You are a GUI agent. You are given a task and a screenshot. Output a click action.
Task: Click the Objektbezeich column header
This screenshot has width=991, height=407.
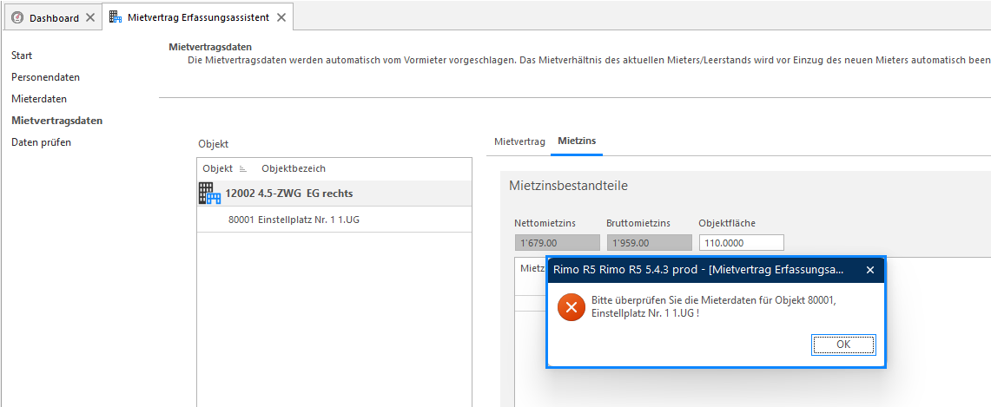[294, 168]
